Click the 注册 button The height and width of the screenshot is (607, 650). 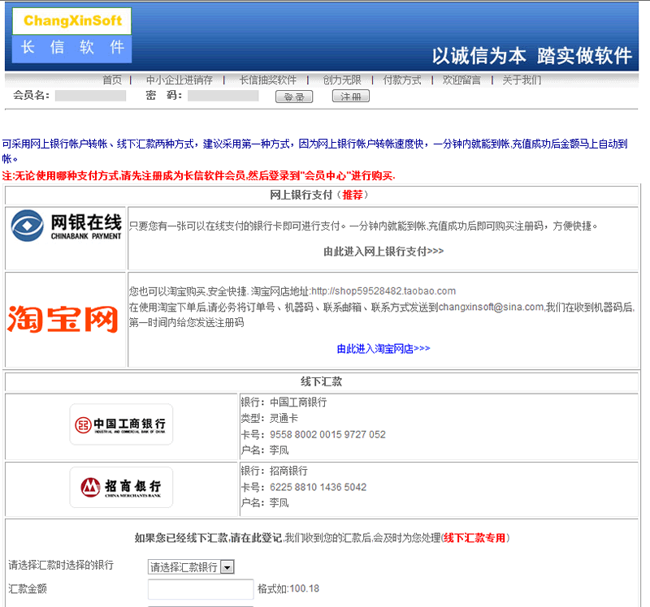[x=351, y=96]
